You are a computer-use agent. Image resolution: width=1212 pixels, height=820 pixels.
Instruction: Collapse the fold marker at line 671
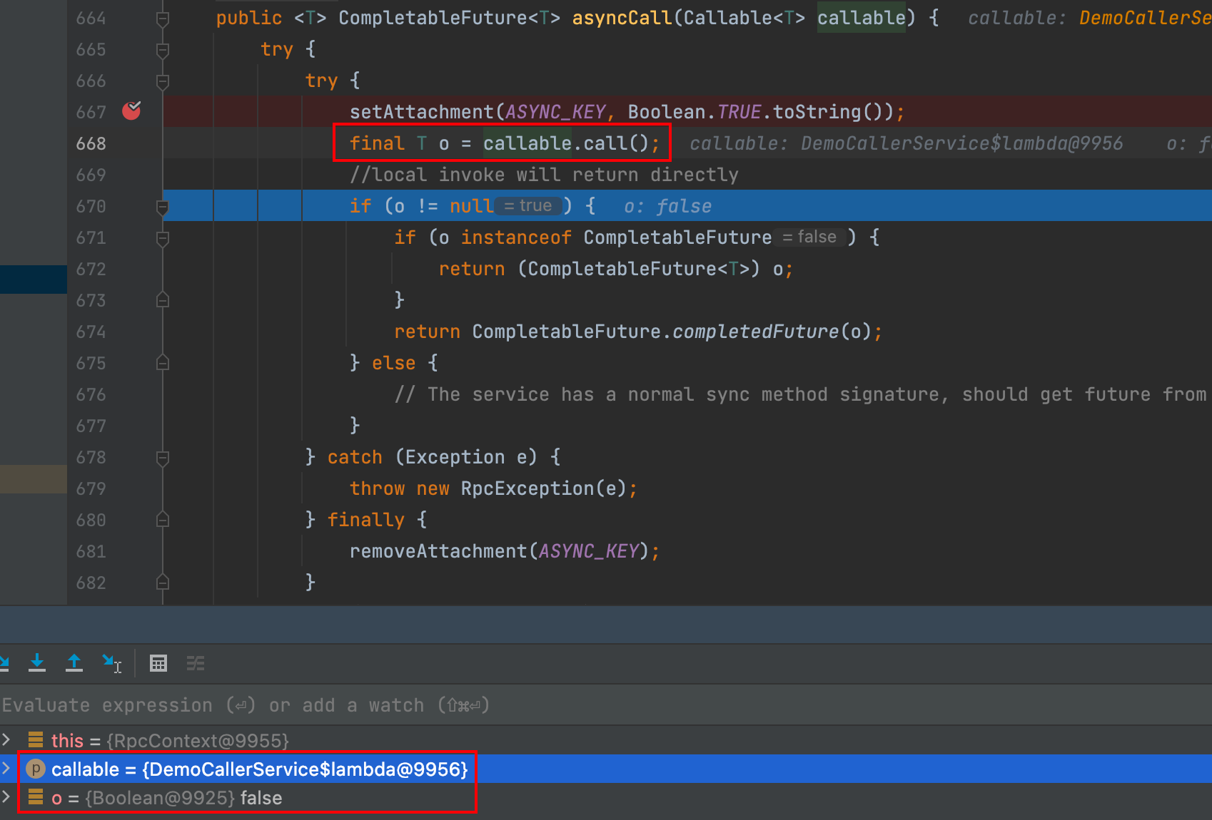(x=163, y=238)
